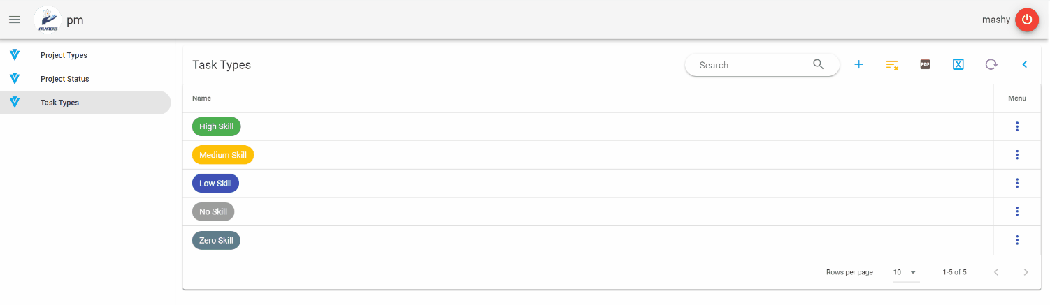Click the search magnifier icon
The height and width of the screenshot is (305, 1050).
coord(819,65)
